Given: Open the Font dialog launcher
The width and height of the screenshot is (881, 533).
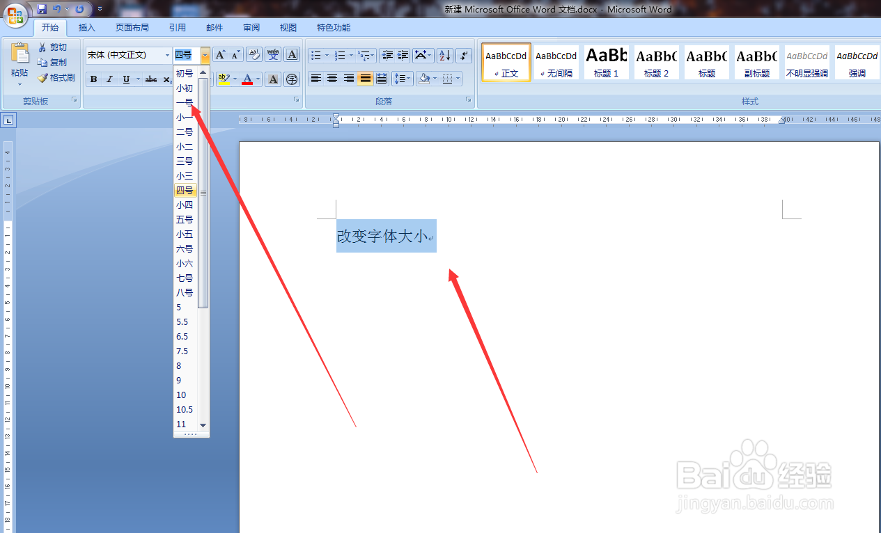Looking at the screenshot, I should pos(297,101).
